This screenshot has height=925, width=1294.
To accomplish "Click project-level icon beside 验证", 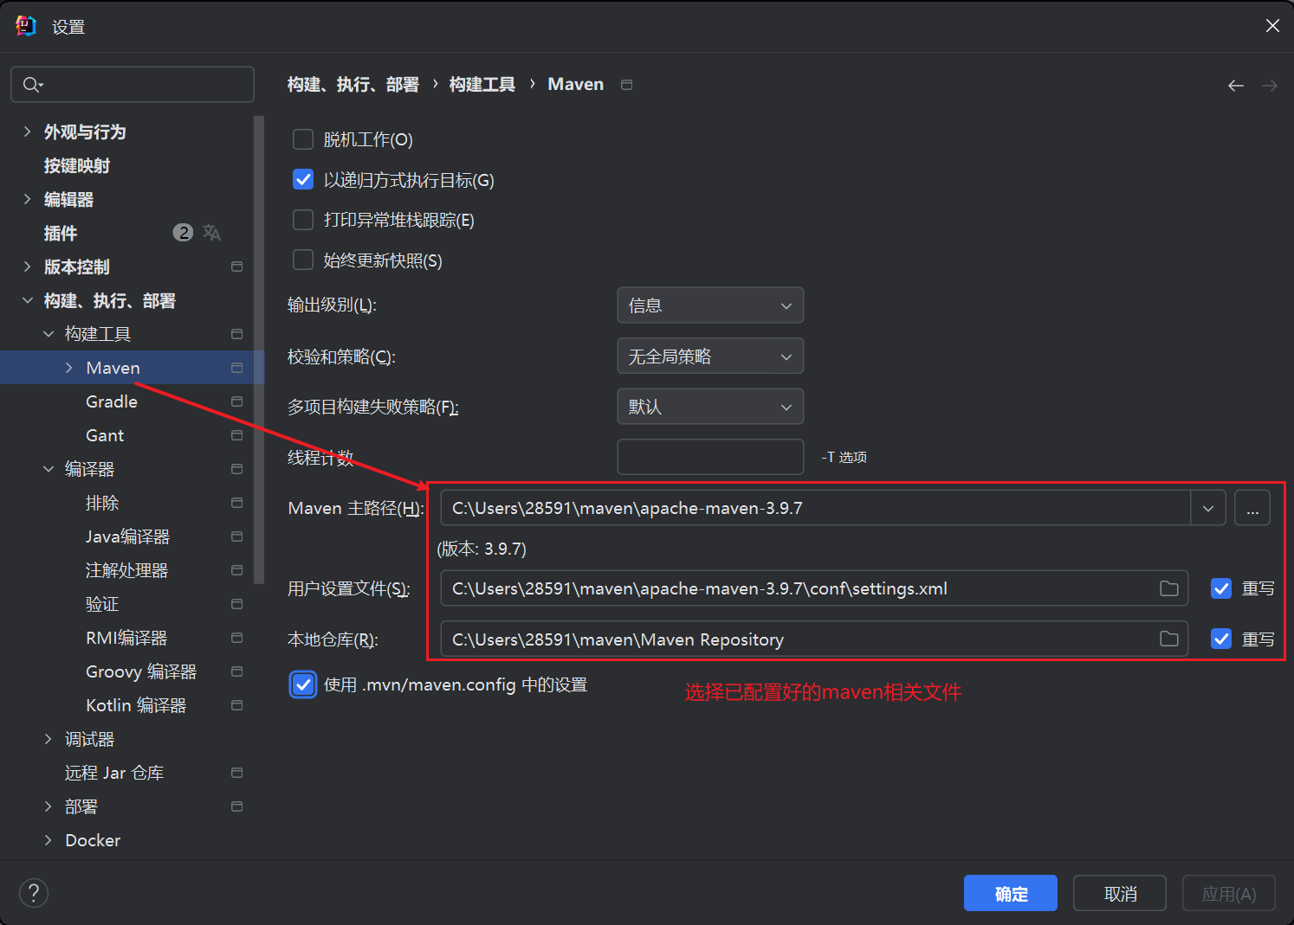I will click(x=236, y=604).
